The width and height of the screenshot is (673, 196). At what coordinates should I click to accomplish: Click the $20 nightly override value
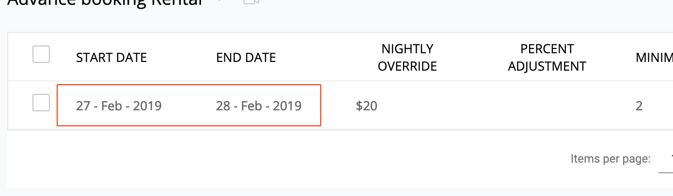pos(366,106)
